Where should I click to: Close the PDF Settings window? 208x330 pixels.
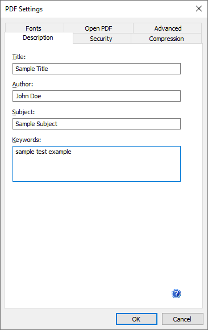(199, 9)
